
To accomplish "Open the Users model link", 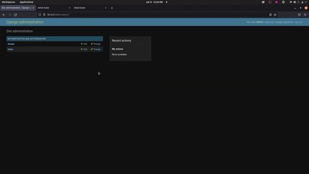I will click(11, 49).
